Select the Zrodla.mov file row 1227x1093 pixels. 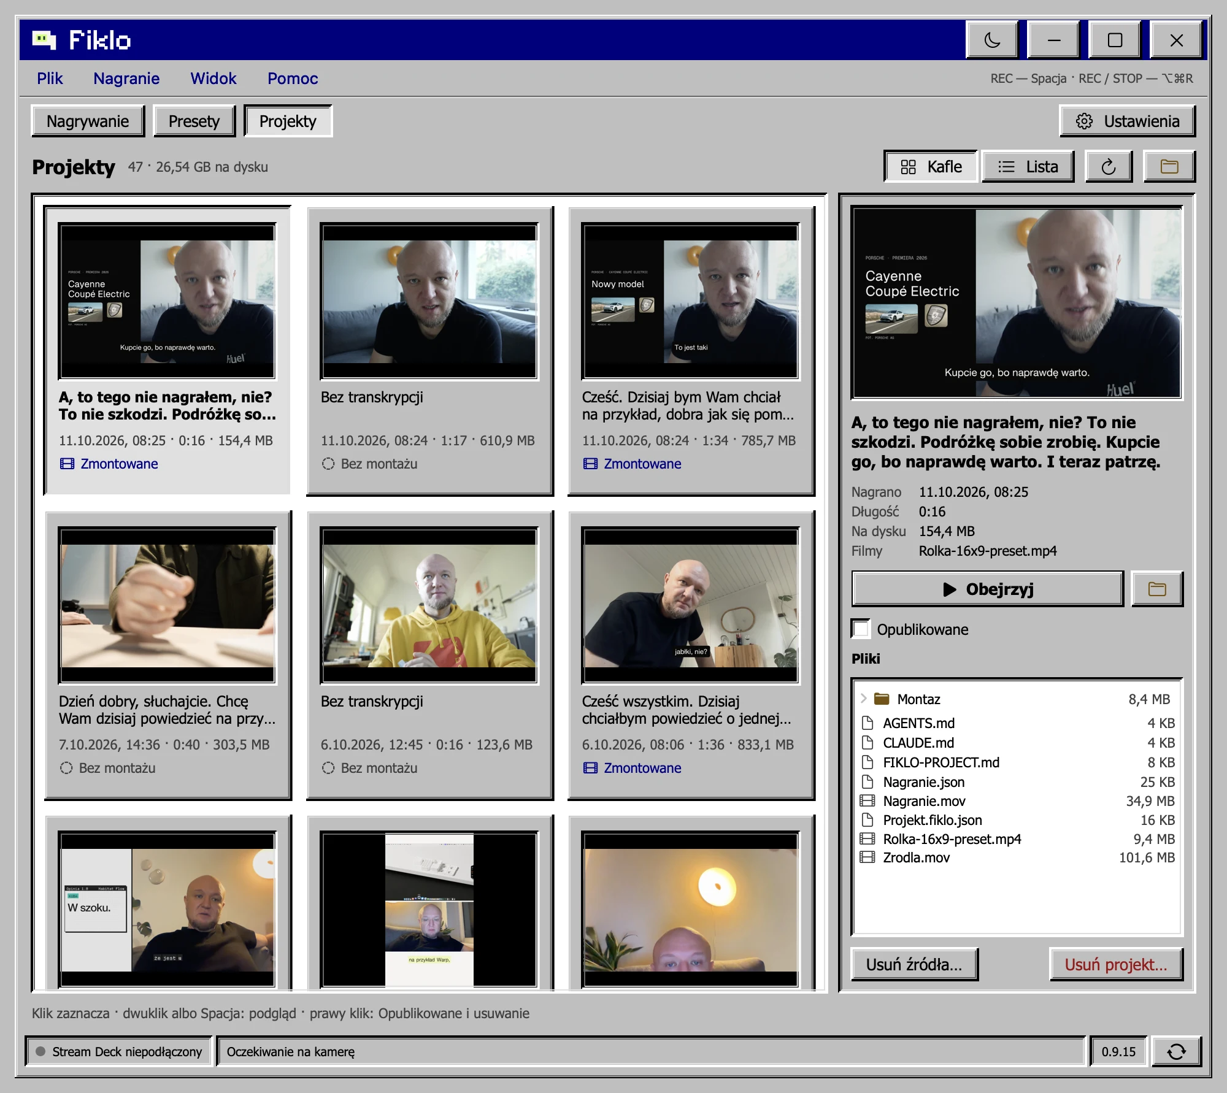coord(1017,857)
